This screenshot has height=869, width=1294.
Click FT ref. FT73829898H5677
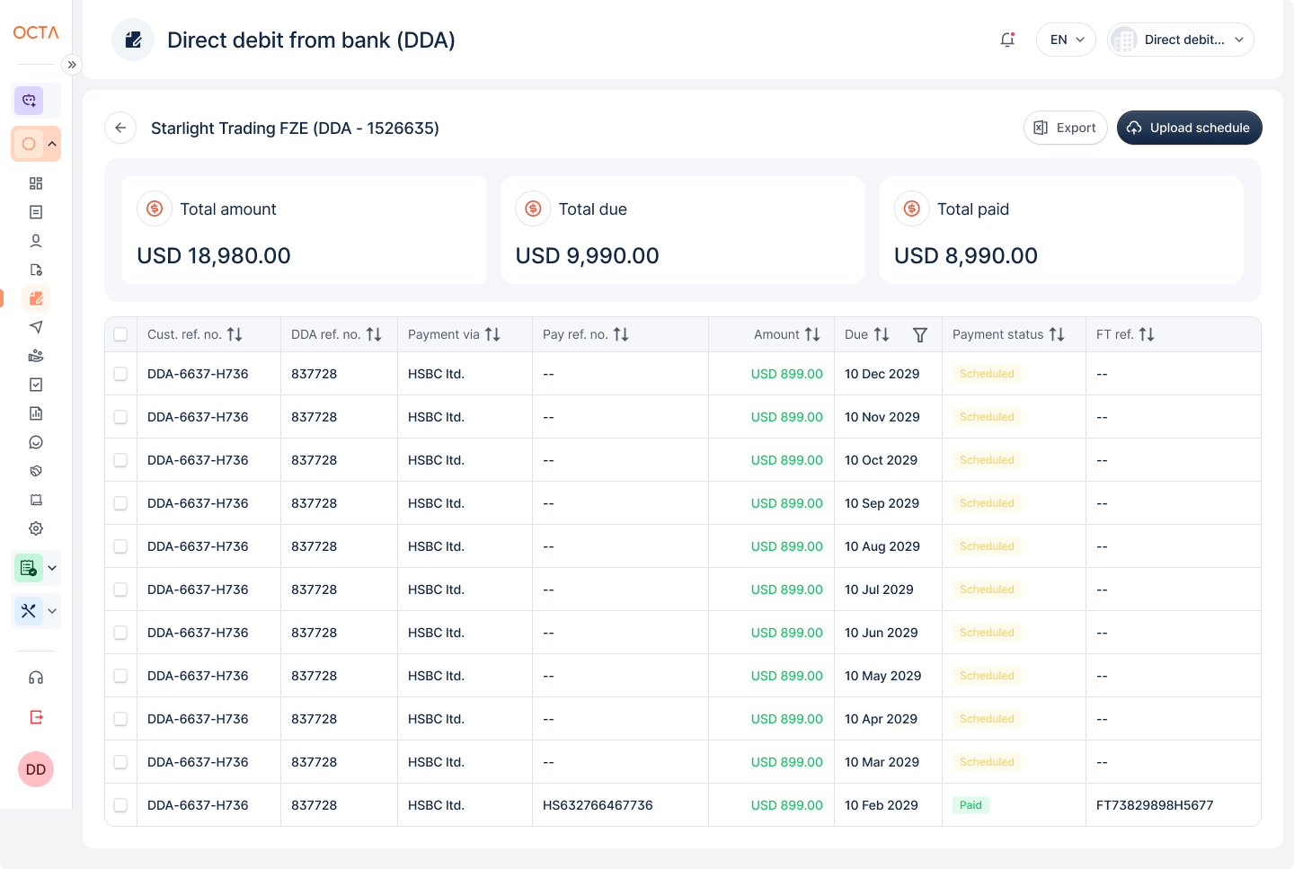click(1155, 805)
